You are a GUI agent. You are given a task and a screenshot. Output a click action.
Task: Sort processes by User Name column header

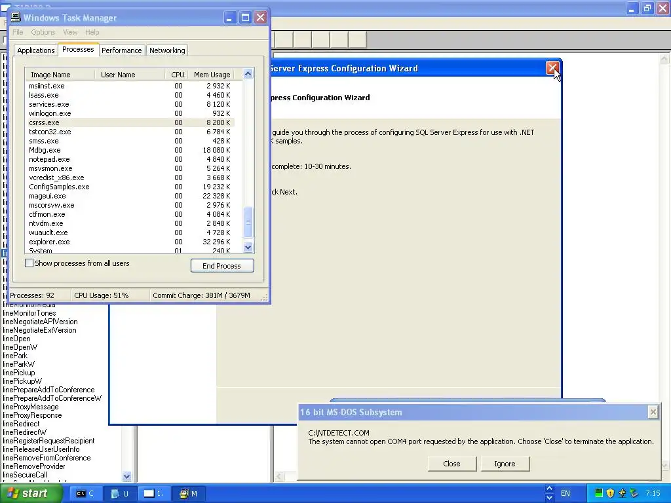[x=129, y=75]
